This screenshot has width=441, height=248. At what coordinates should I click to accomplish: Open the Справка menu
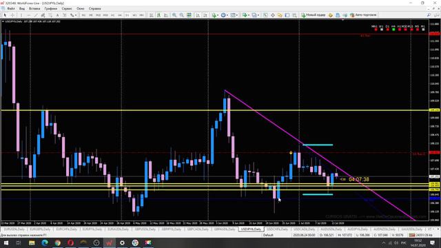[94, 9]
